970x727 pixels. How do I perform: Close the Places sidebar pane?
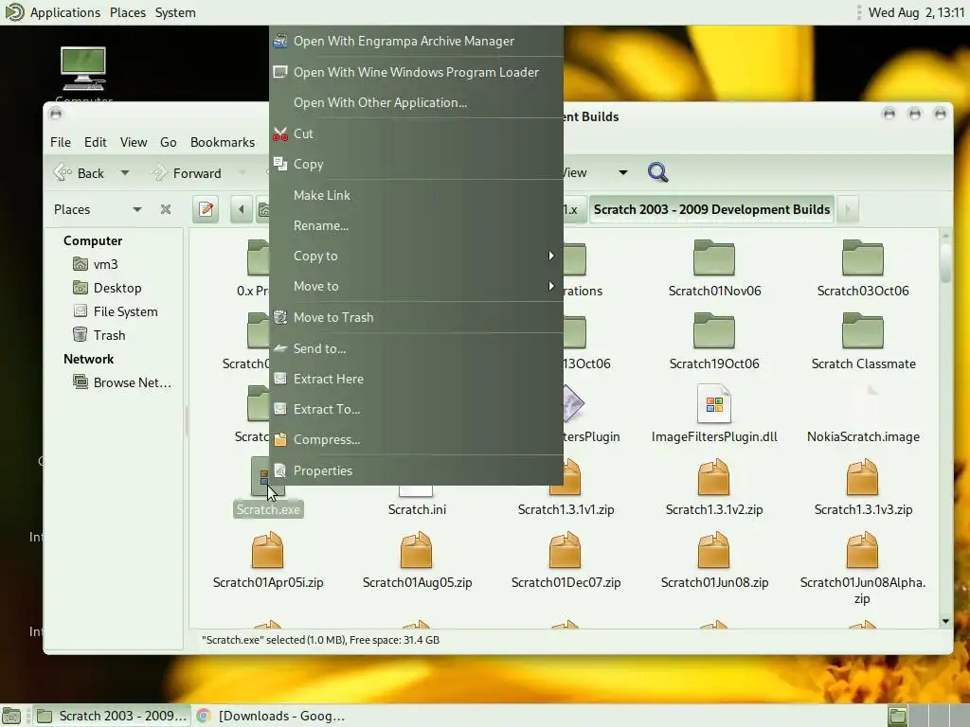point(165,209)
